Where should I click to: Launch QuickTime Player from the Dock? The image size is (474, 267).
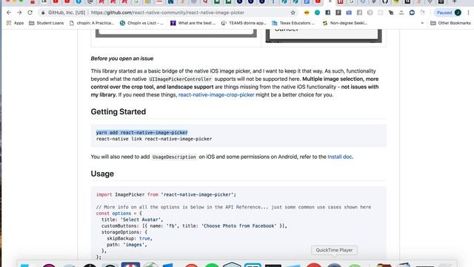click(x=334, y=264)
